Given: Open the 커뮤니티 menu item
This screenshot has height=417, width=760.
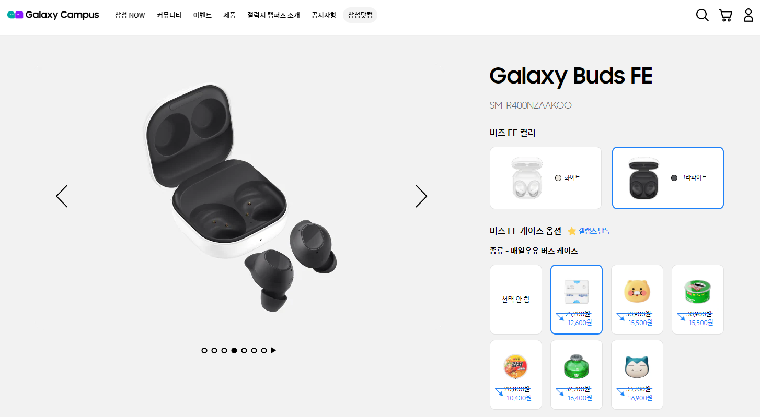Looking at the screenshot, I should (169, 15).
